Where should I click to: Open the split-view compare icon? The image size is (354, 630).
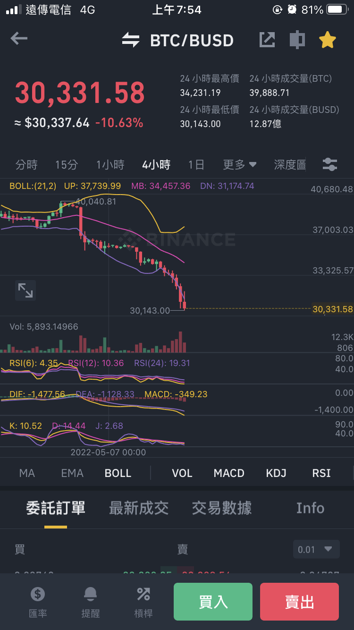297,40
